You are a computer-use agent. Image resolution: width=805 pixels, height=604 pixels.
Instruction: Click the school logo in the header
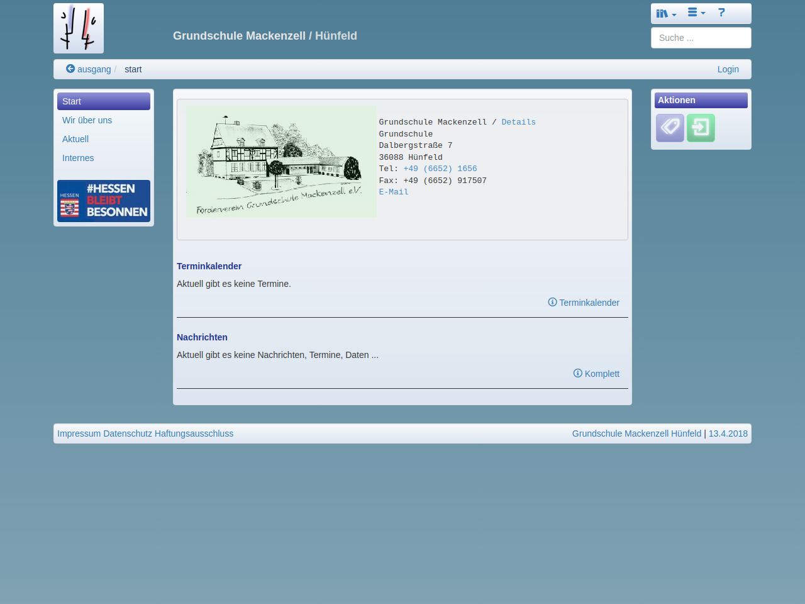click(x=79, y=28)
